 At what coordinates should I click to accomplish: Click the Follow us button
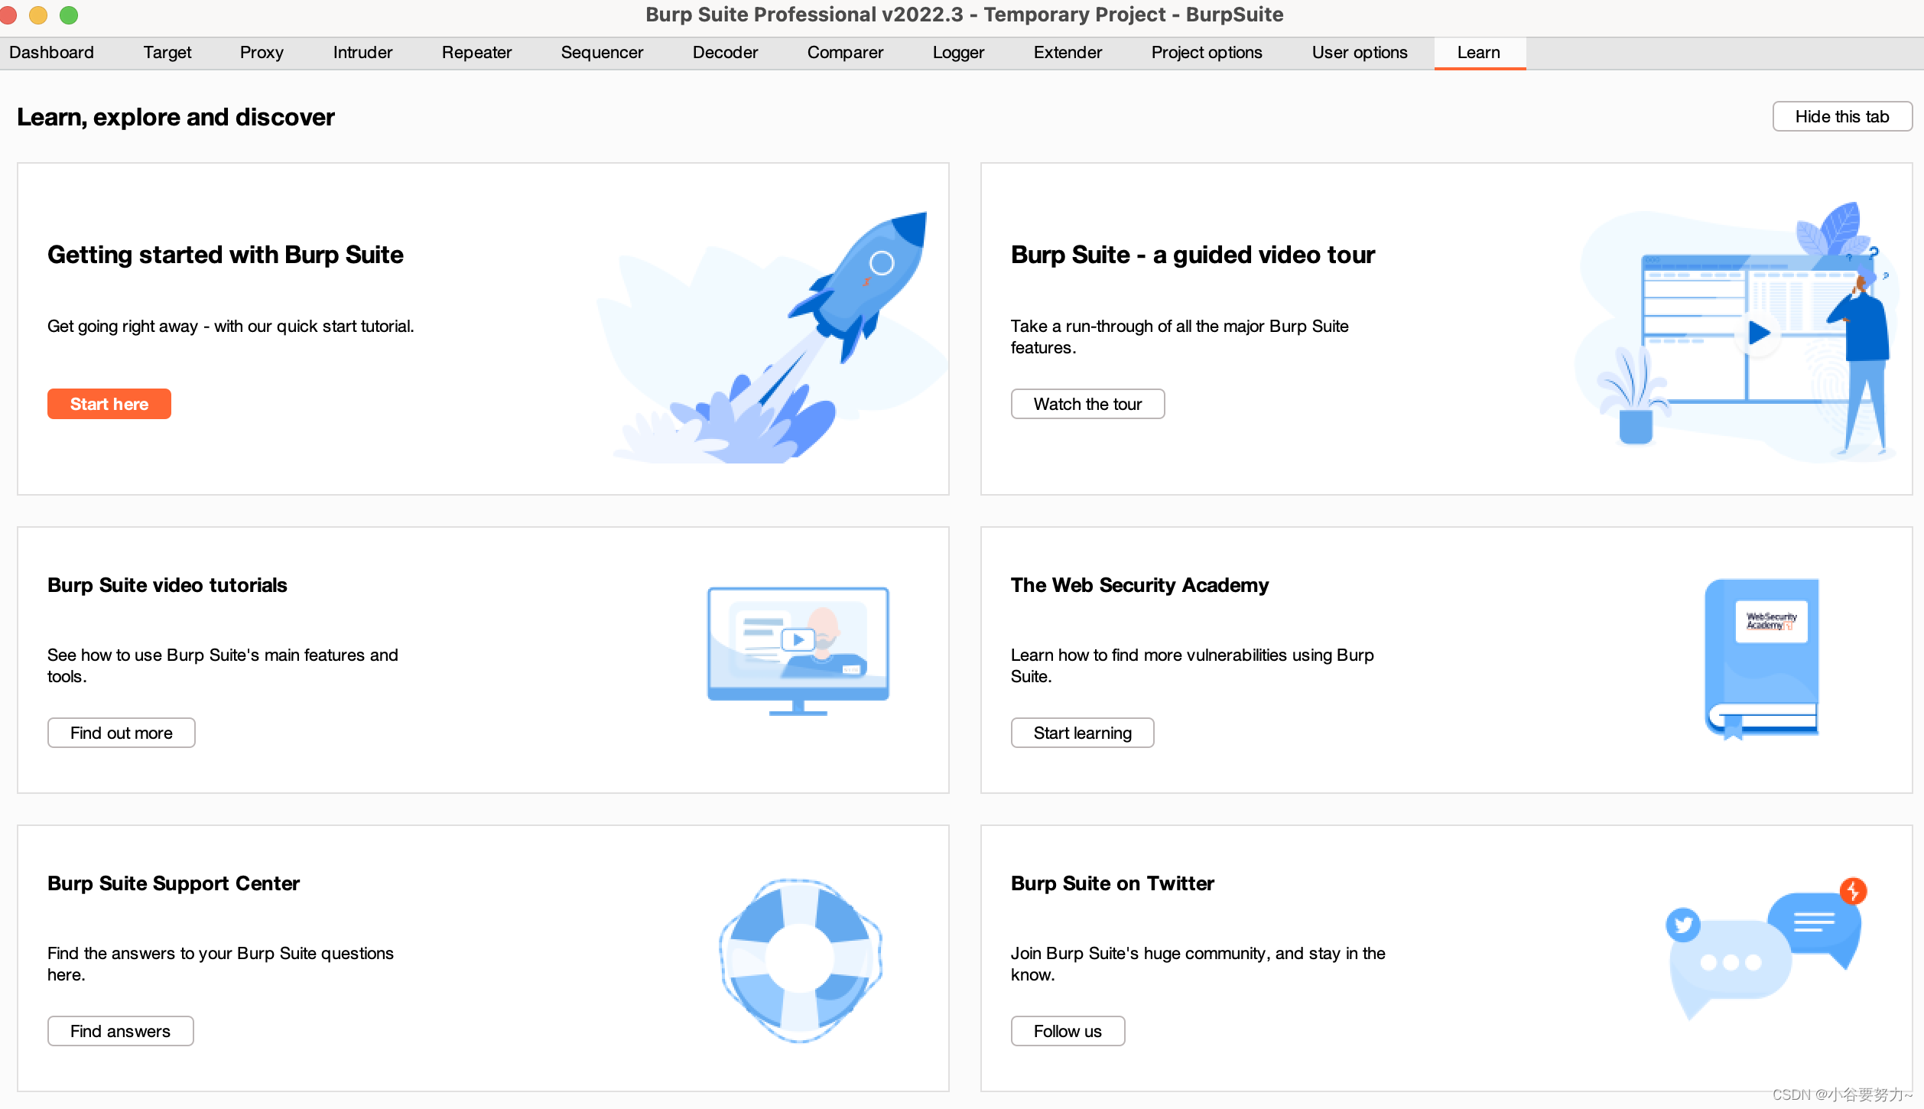(1068, 1031)
